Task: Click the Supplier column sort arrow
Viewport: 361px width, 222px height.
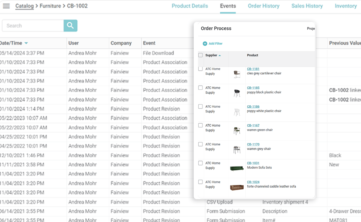Action: point(220,55)
